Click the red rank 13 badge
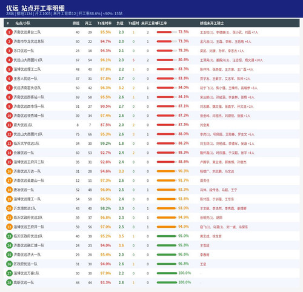Viewport: 303px width, 292px height. click(x=9, y=144)
